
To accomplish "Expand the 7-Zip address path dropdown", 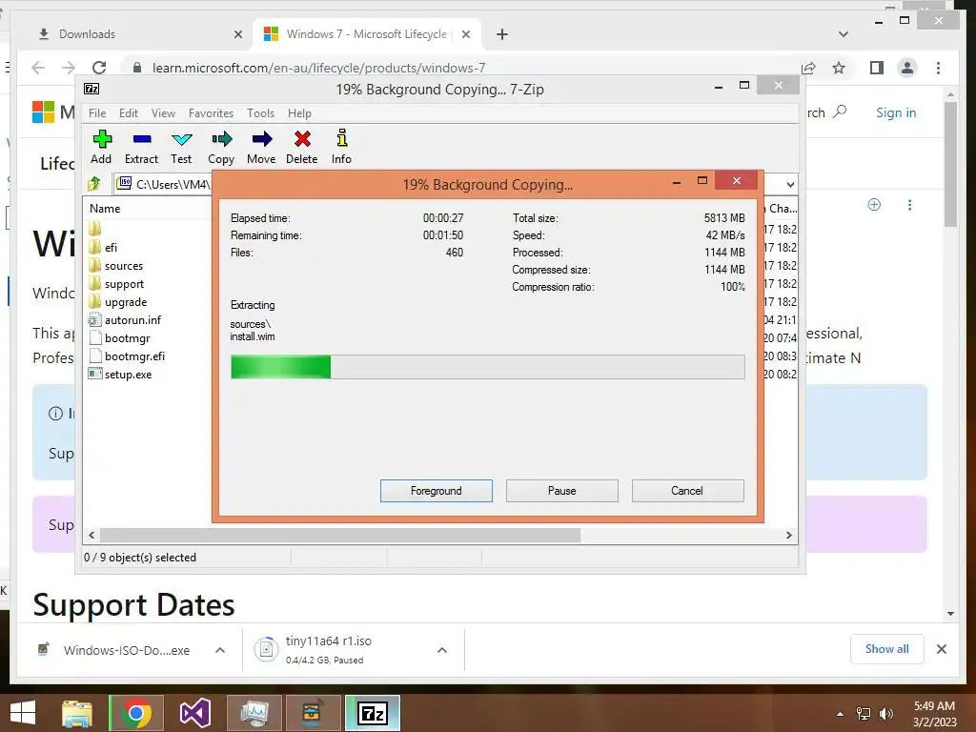I will tap(790, 184).
